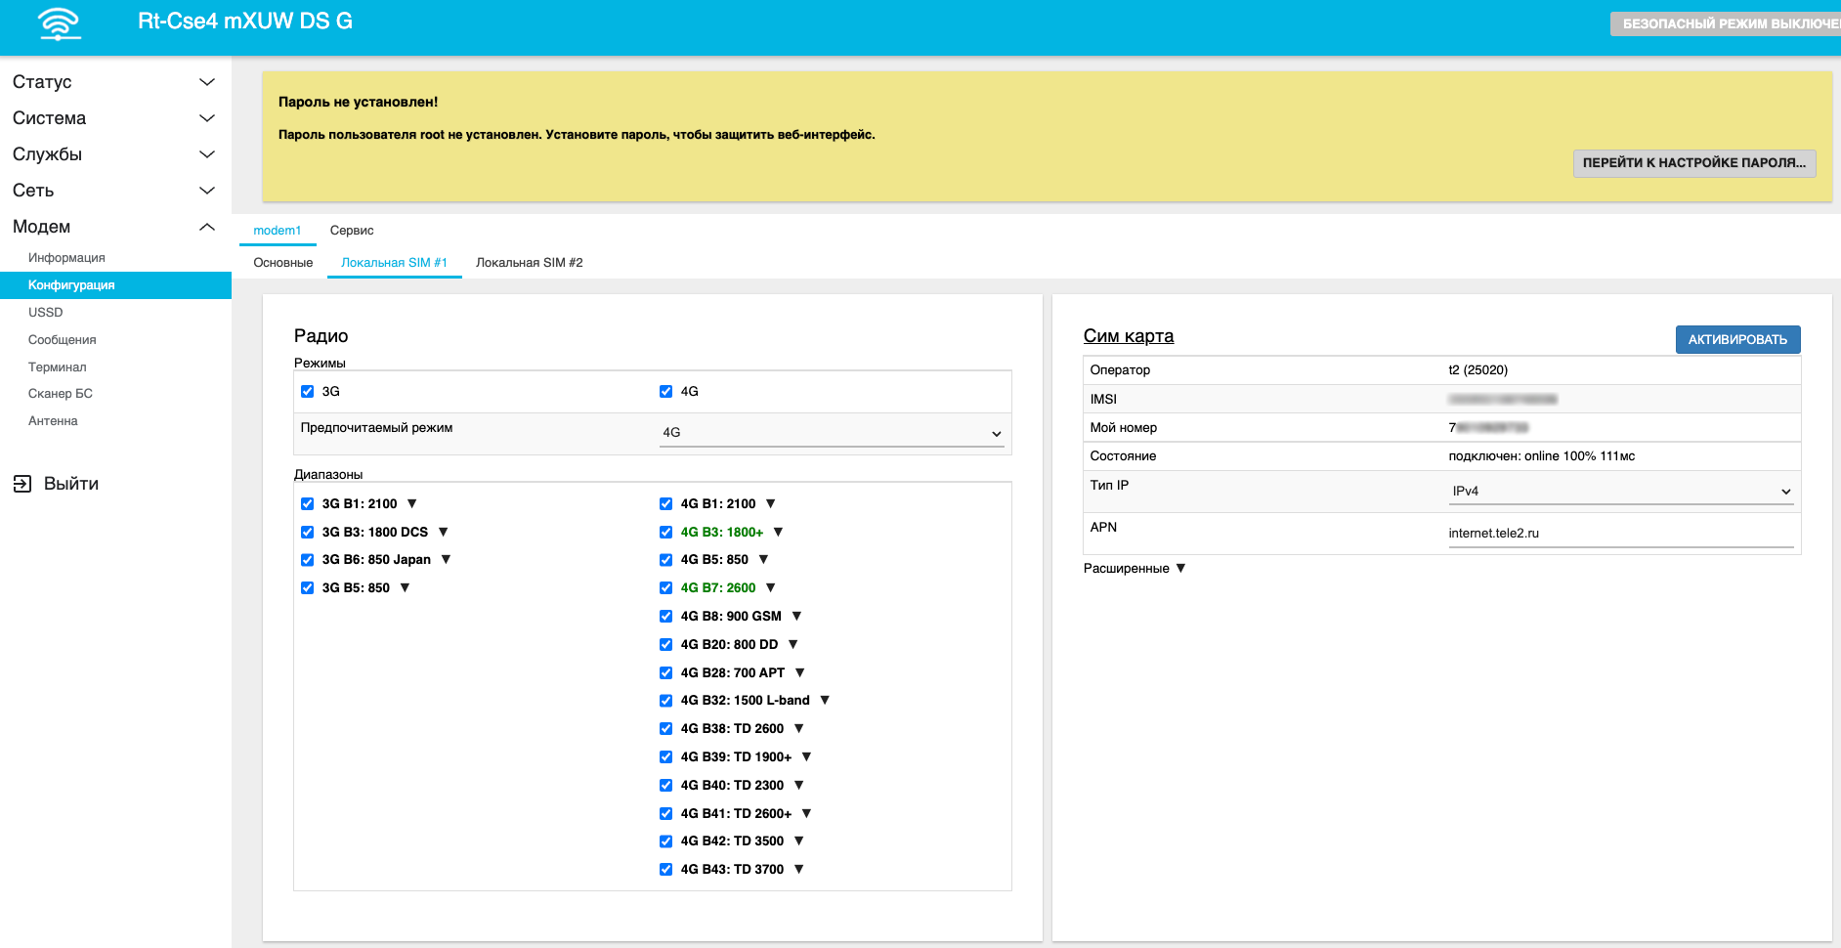Viewport: 1841px width, 948px height.
Task: Toggle the 4G B8: 900 GSM checkbox
Action: click(x=666, y=616)
